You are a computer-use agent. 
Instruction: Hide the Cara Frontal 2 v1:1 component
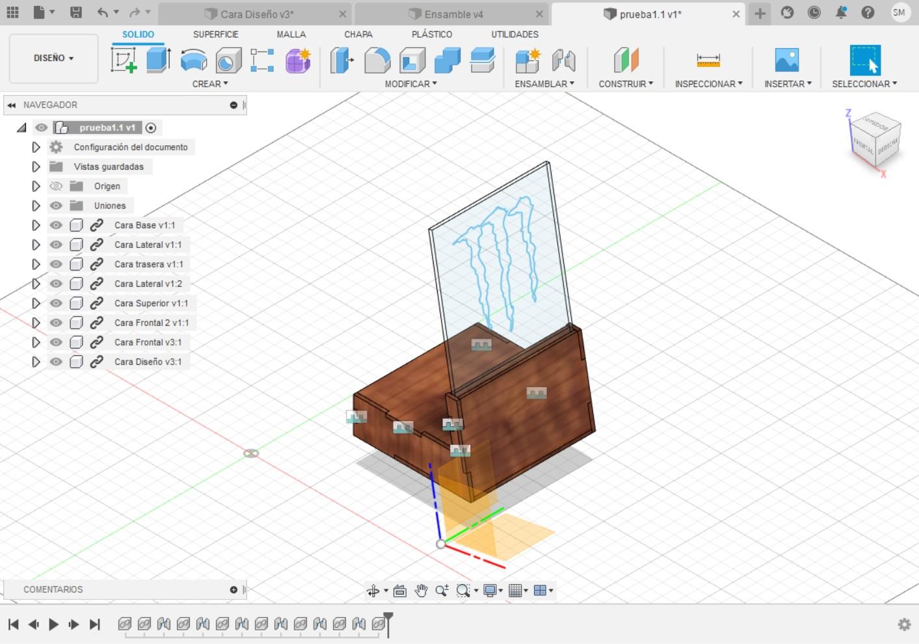[56, 323]
